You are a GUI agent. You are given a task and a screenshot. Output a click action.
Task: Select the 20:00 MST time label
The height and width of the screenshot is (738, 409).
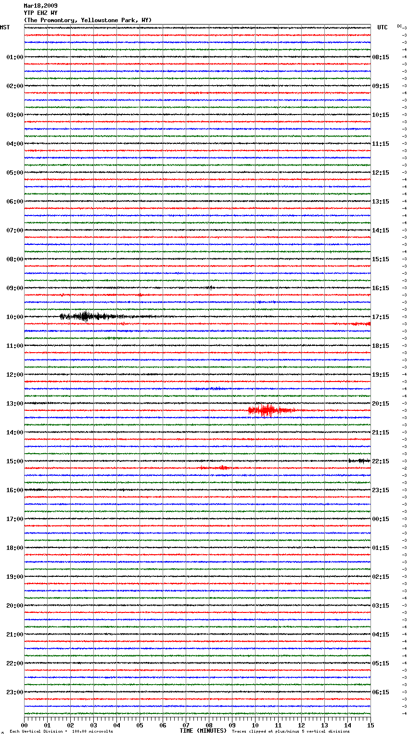(x=14, y=606)
